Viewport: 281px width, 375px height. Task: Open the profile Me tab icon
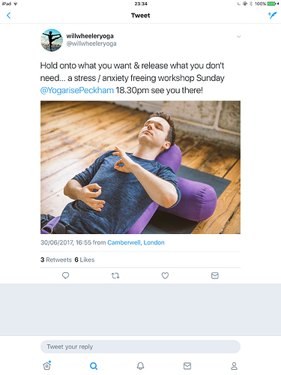pyautogui.click(x=234, y=366)
